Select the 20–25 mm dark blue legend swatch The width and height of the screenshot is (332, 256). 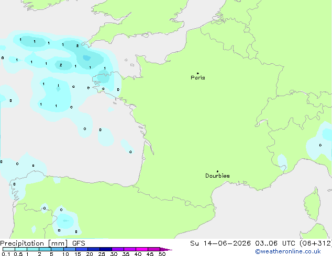tap(94, 249)
